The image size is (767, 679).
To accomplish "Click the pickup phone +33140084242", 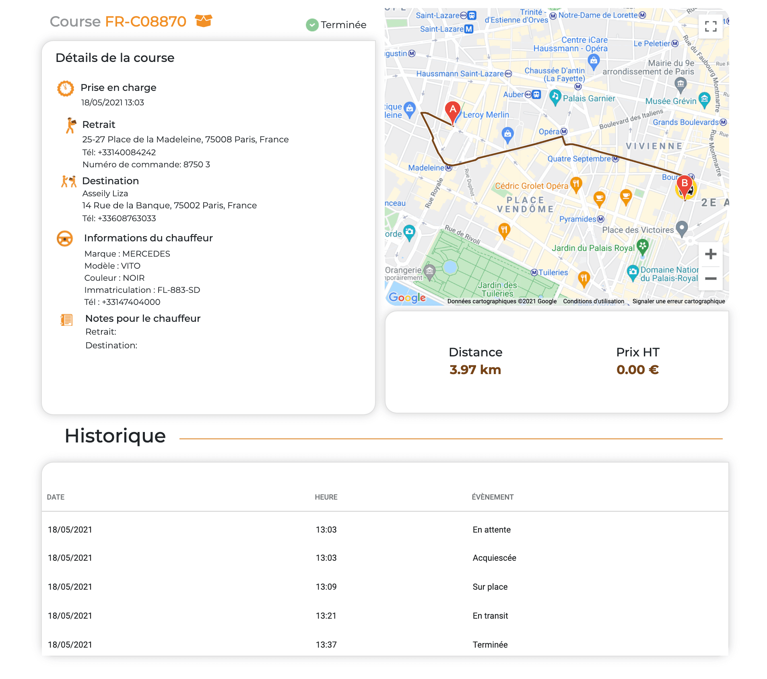I will pos(127,152).
